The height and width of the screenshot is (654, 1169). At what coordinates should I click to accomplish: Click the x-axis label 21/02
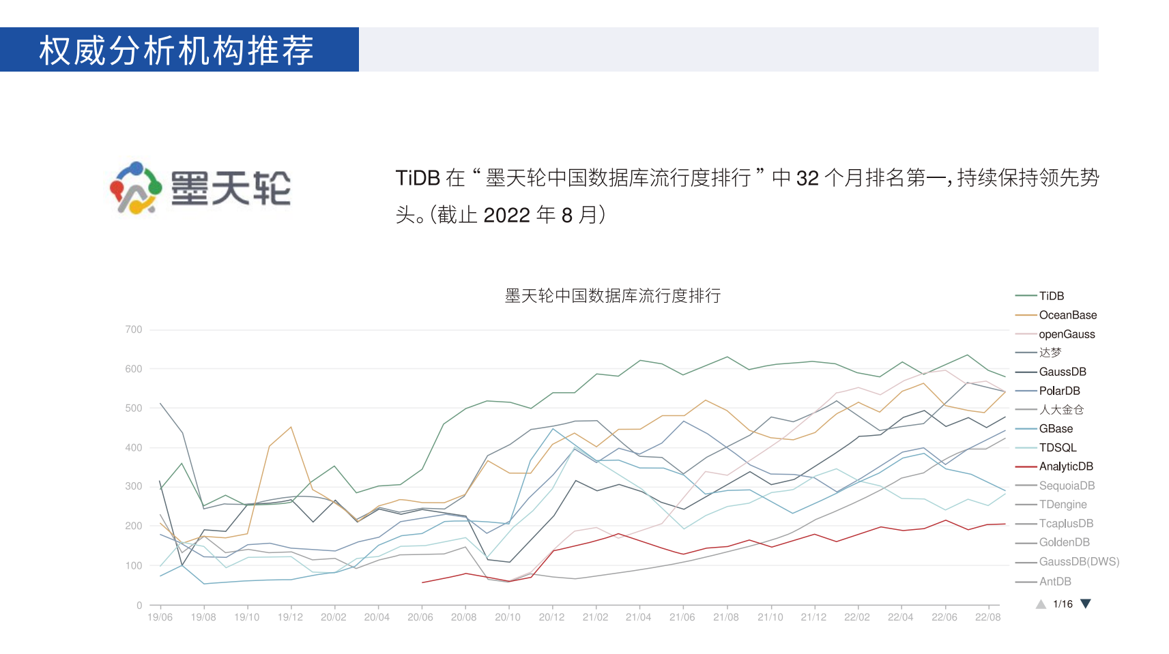coord(595,617)
